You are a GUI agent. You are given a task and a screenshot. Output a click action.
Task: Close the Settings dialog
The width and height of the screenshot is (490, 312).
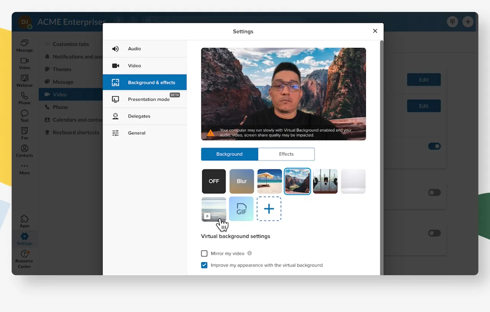pyautogui.click(x=375, y=31)
